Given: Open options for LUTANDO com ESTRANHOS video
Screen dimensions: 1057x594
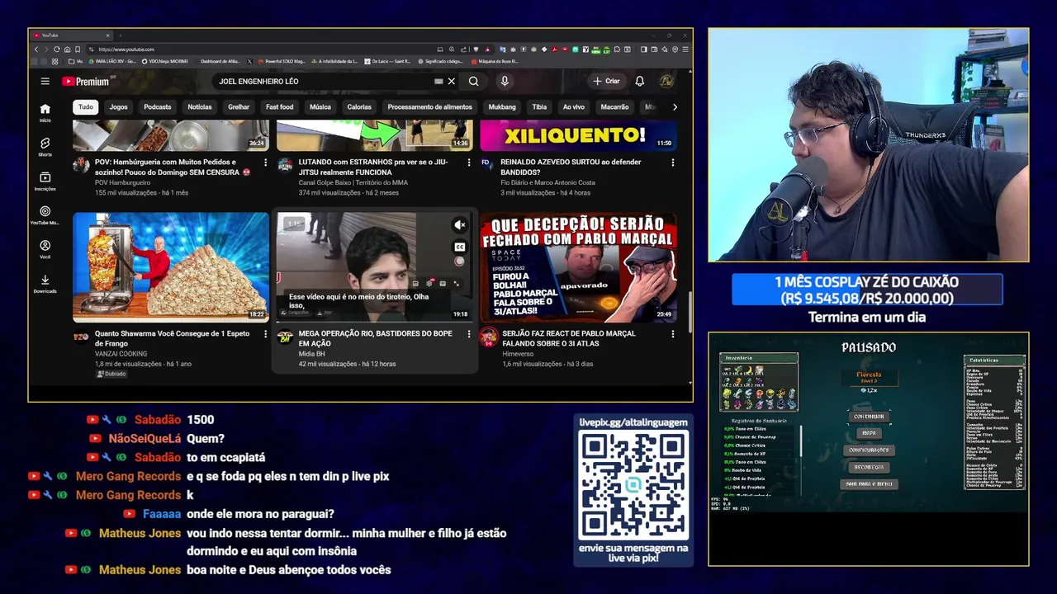Looking at the screenshot, I should click(x=469, y=163).
